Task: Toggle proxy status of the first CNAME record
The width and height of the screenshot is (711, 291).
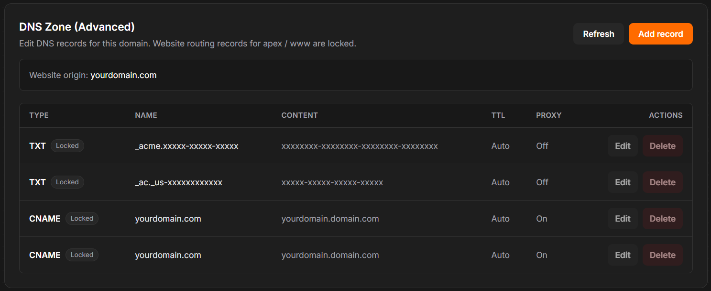Action: [541, 218]
